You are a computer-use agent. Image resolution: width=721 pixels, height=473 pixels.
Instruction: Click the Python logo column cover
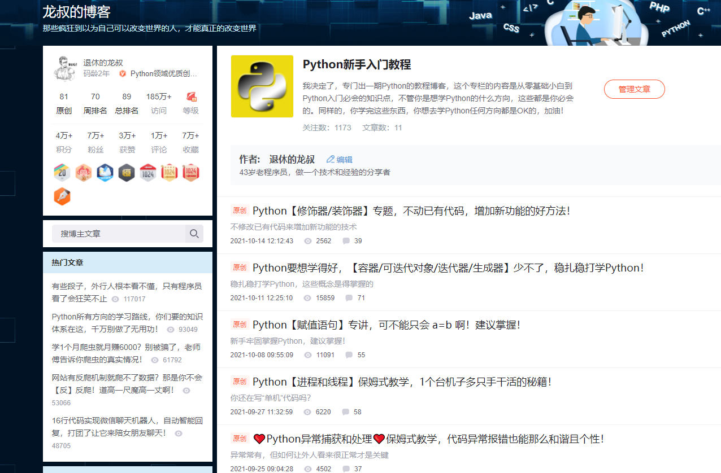pyautogui.click(x=262, y=86)
